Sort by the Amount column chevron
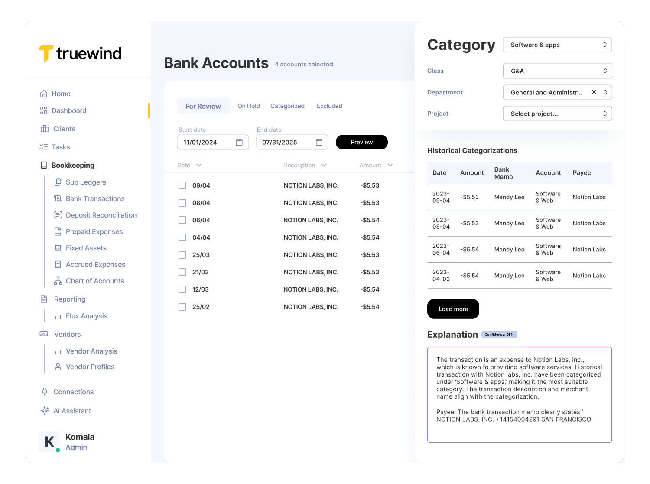The height and width of the screenshot is (484, 650). pyautogui.click(x=390, y=165)
